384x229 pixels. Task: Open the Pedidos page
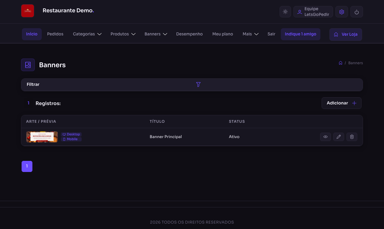(x=55, y=34)
